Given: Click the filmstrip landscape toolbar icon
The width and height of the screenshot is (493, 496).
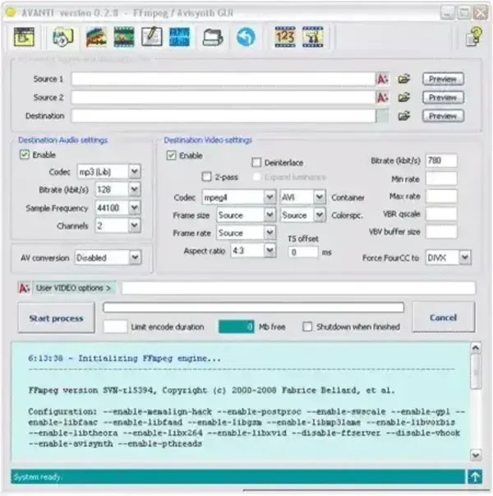Looking at the screenshot, I should point(124,37).
